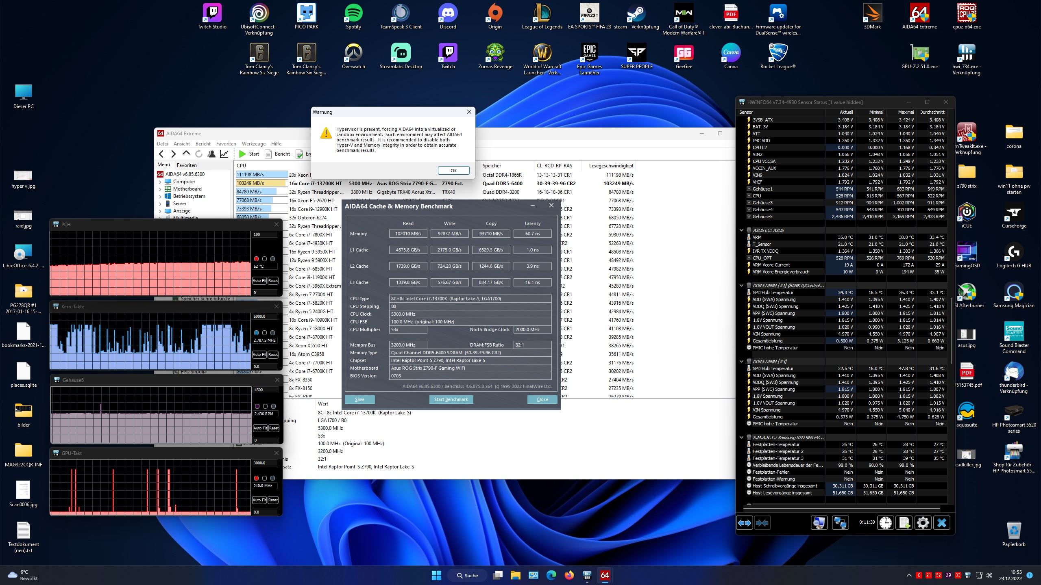Expand the Motherboard tree node
Viewport: 1041px width, 585px height.
click(x=160, y=189)
